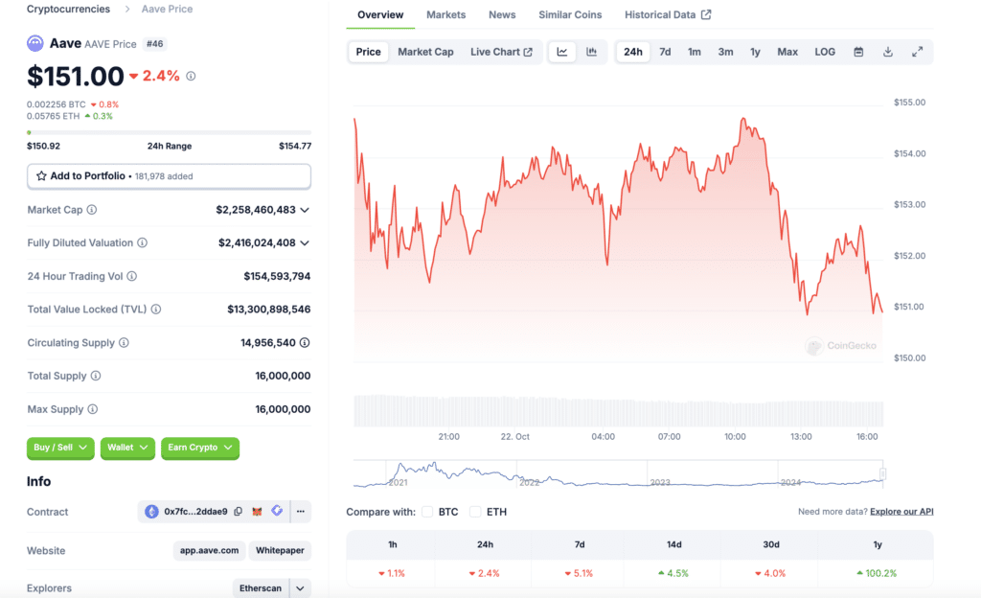Open the Earn Crypto dropdown
This screenshot has width=981, height=598.
tap(200, 448)
